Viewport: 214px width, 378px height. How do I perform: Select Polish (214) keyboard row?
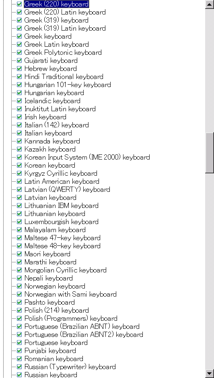[x=57, y=310]
